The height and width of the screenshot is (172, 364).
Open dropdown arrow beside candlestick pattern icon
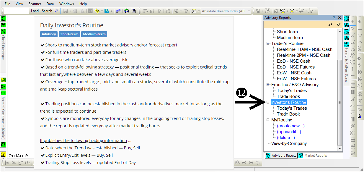[x=287, y=11]
